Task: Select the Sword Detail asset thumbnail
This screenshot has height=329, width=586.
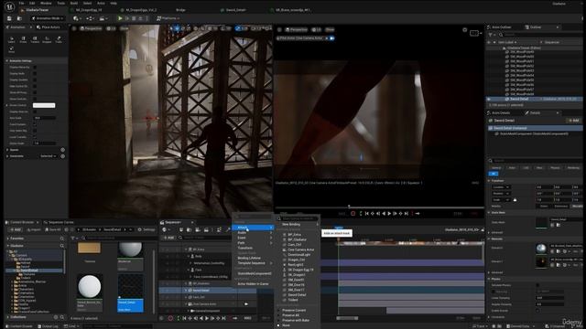Action: click(130, 293)
